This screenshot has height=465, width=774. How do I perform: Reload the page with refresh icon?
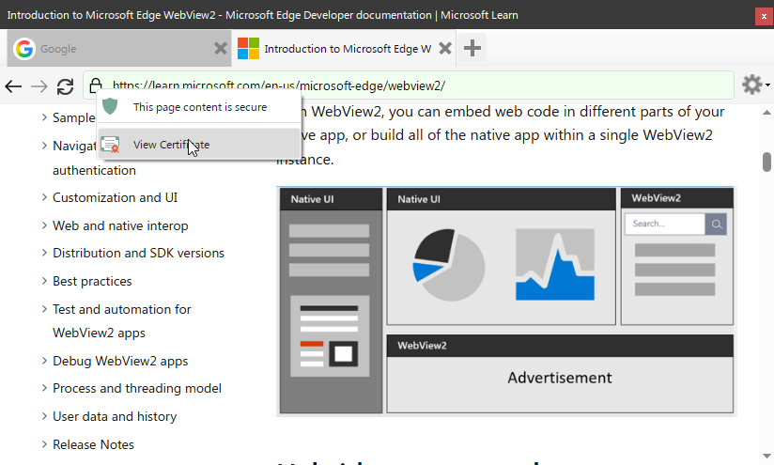tap(65, 86)
